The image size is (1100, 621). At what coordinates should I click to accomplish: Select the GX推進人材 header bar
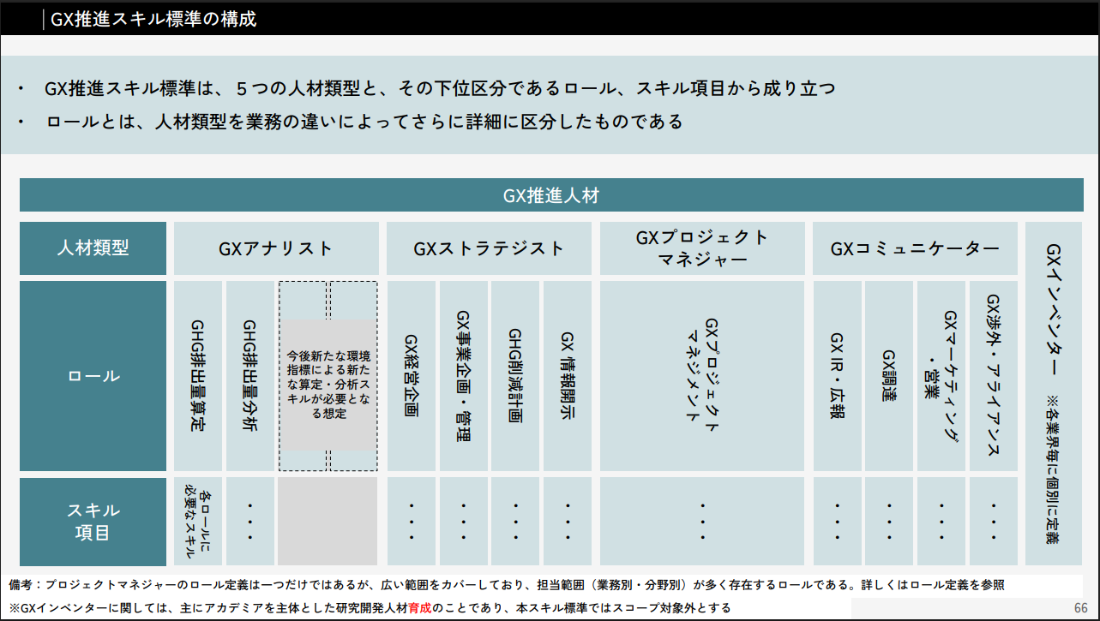click(550, 195)
